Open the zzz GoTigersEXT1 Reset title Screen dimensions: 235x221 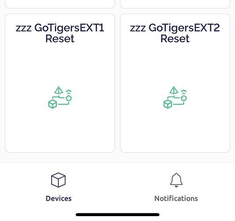point(60,33)
